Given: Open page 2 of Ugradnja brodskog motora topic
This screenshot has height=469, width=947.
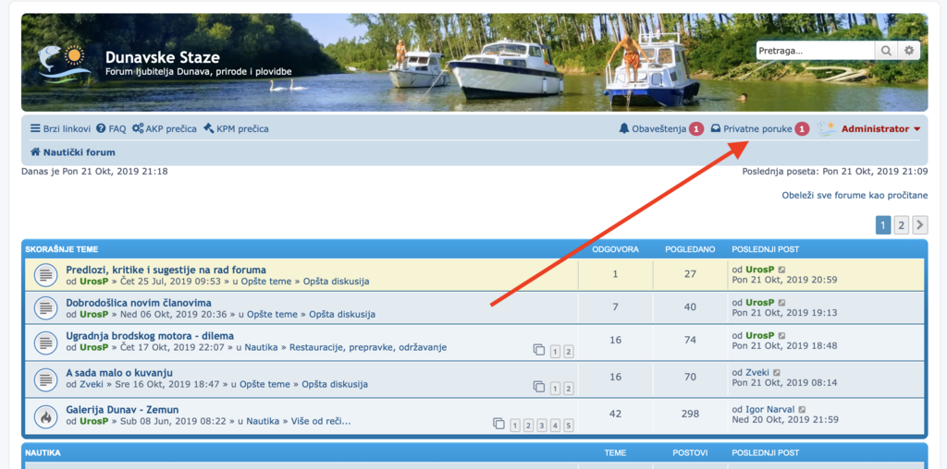Looking at the screenshot, I should pos(569,352).
